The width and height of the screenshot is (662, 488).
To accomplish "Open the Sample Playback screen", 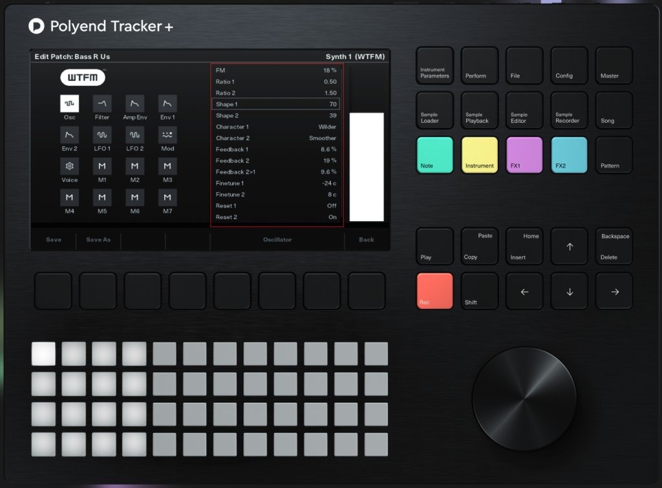I will [x=480, y=110].
